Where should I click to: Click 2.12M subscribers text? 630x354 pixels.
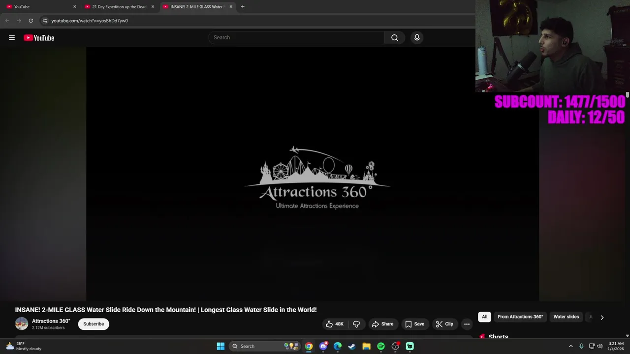pos(48,328)
